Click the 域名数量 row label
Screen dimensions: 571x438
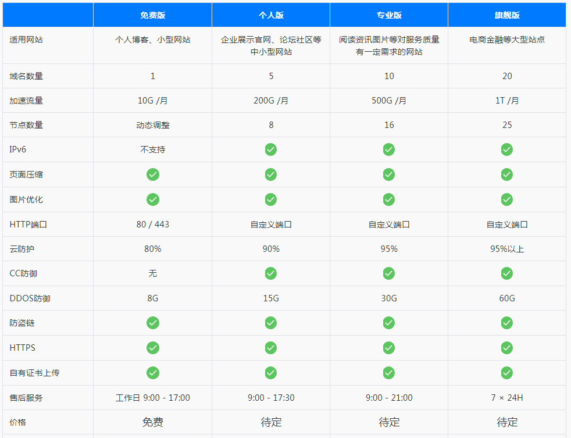pyautogui.click(x=26, y=76)
